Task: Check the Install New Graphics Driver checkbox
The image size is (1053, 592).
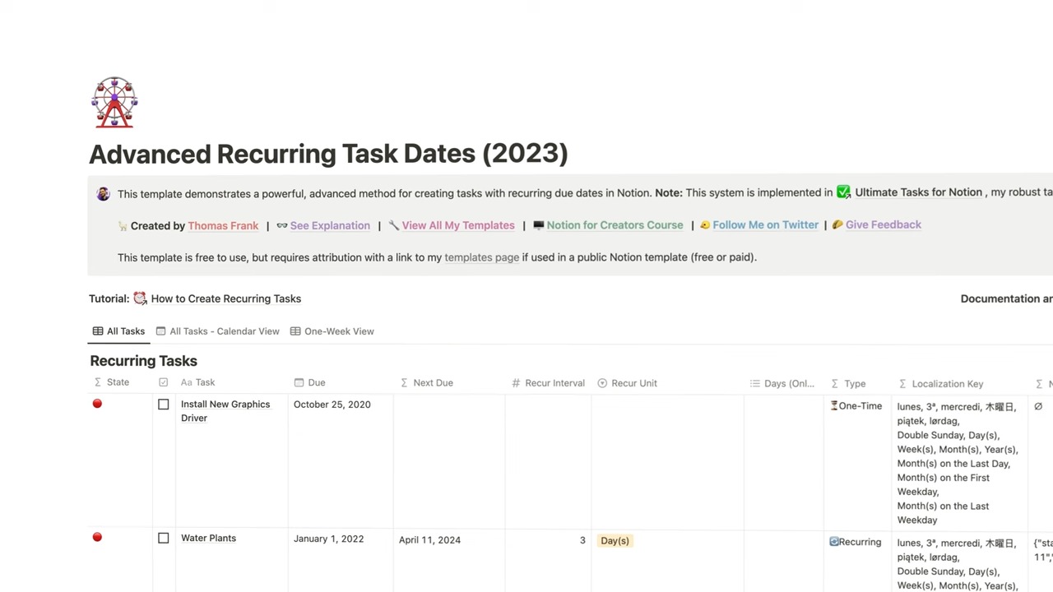Action: [x=163, y=405]
